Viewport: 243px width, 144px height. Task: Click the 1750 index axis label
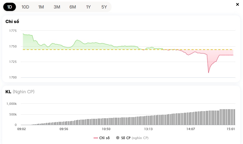tap(13, 46)
